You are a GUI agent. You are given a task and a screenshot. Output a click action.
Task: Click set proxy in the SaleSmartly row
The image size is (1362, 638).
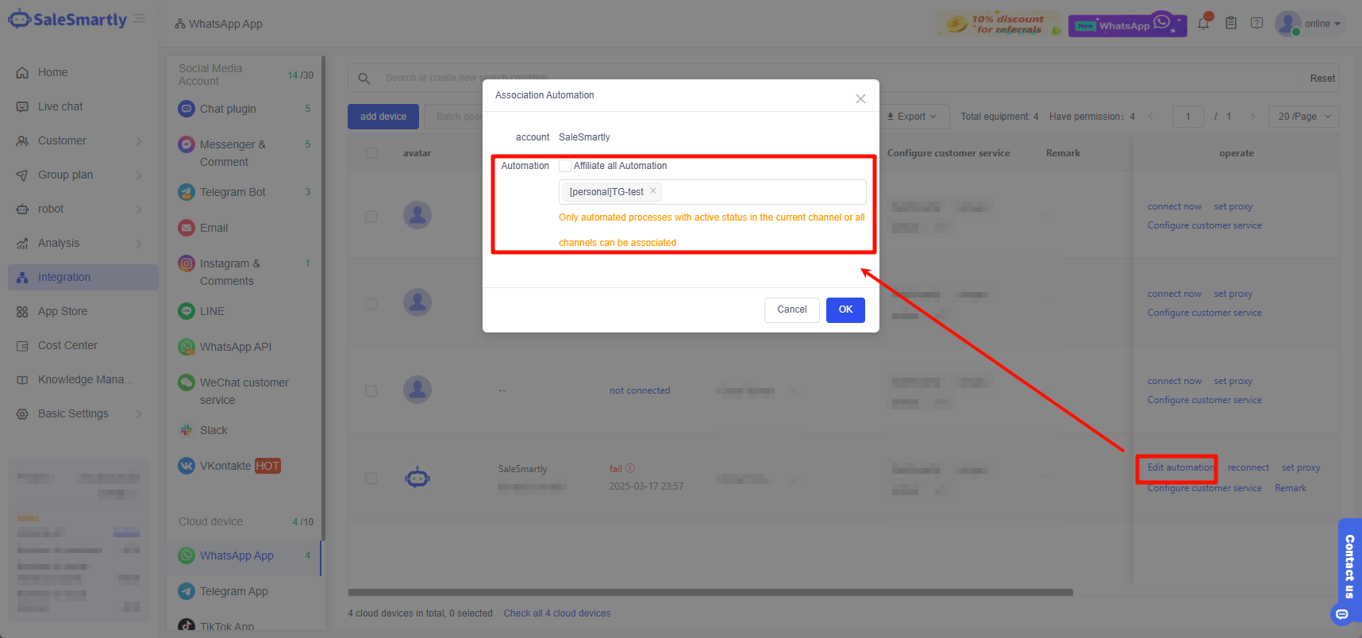[1301, 467]
